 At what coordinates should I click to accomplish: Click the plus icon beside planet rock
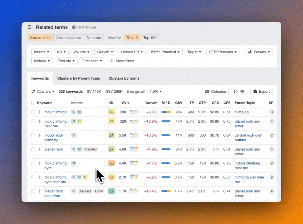pyautogui.click(x=39, y=149)
